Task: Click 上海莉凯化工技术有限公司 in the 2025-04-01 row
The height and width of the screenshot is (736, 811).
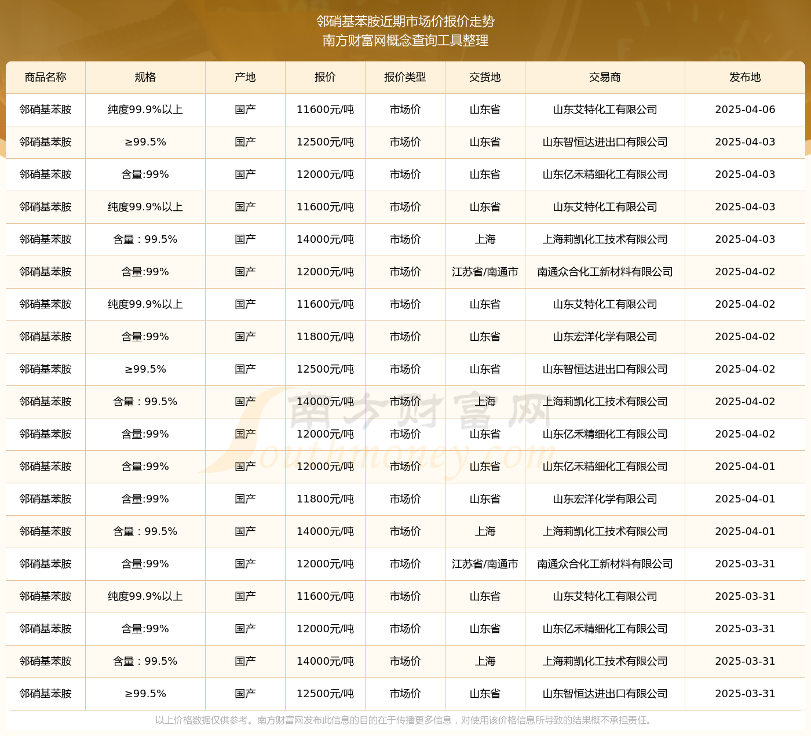Action: (x=605, y=531)
